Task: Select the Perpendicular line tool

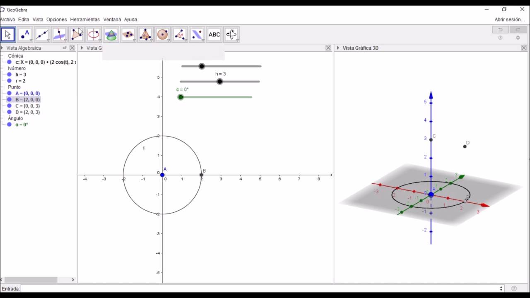Action: [59, 35]
